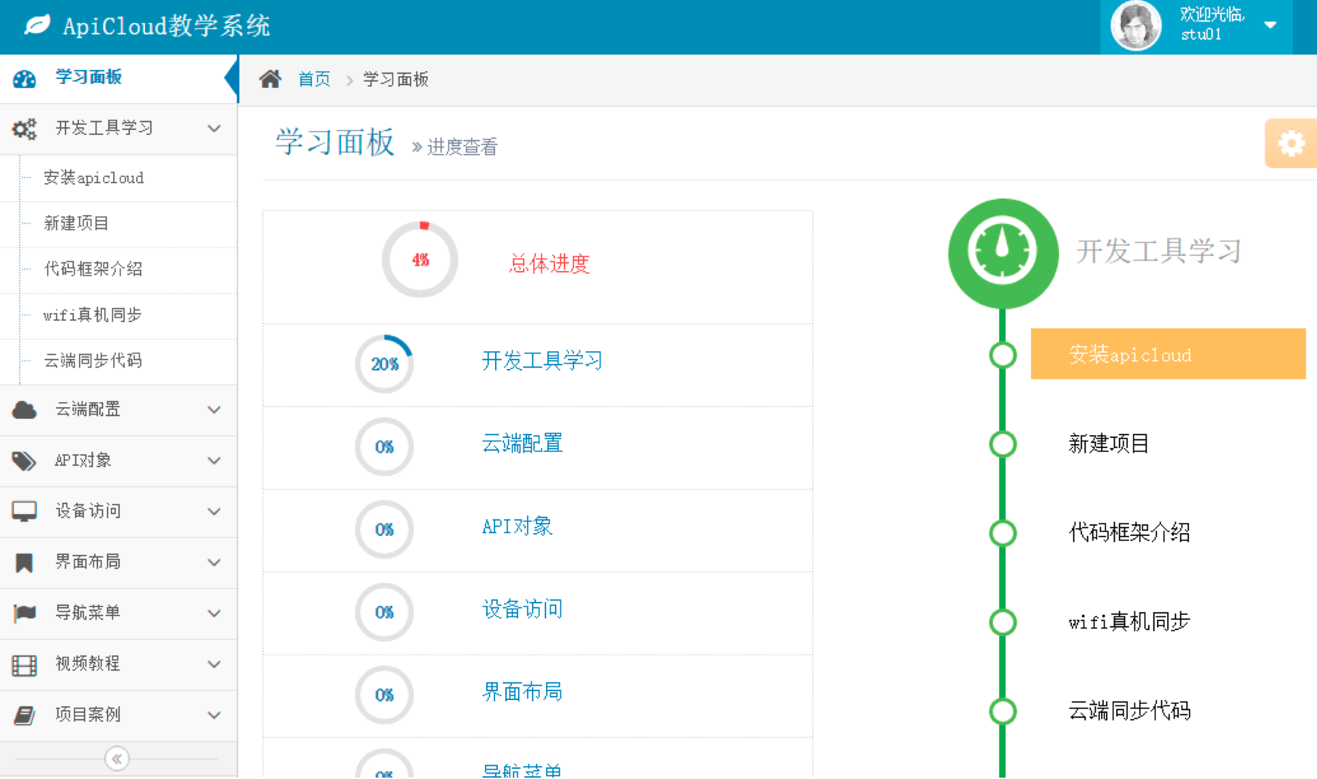Image resolution: width=1317 pixels, height=779 pixels.
Task: Open wifi真机同步 in sidebar submenu
Action: (x=93, y=315)
